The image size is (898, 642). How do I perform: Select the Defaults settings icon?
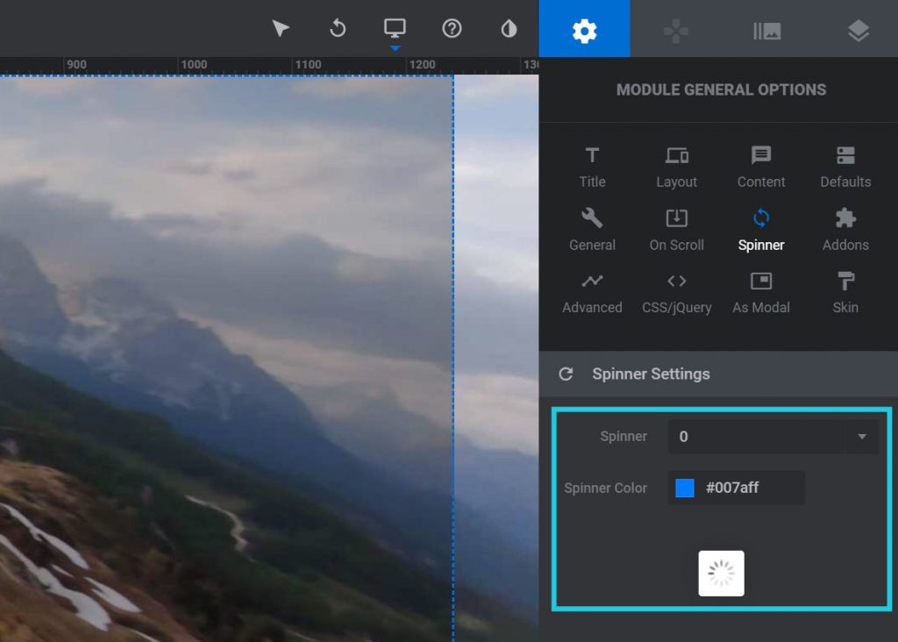(x=845, y=166)
